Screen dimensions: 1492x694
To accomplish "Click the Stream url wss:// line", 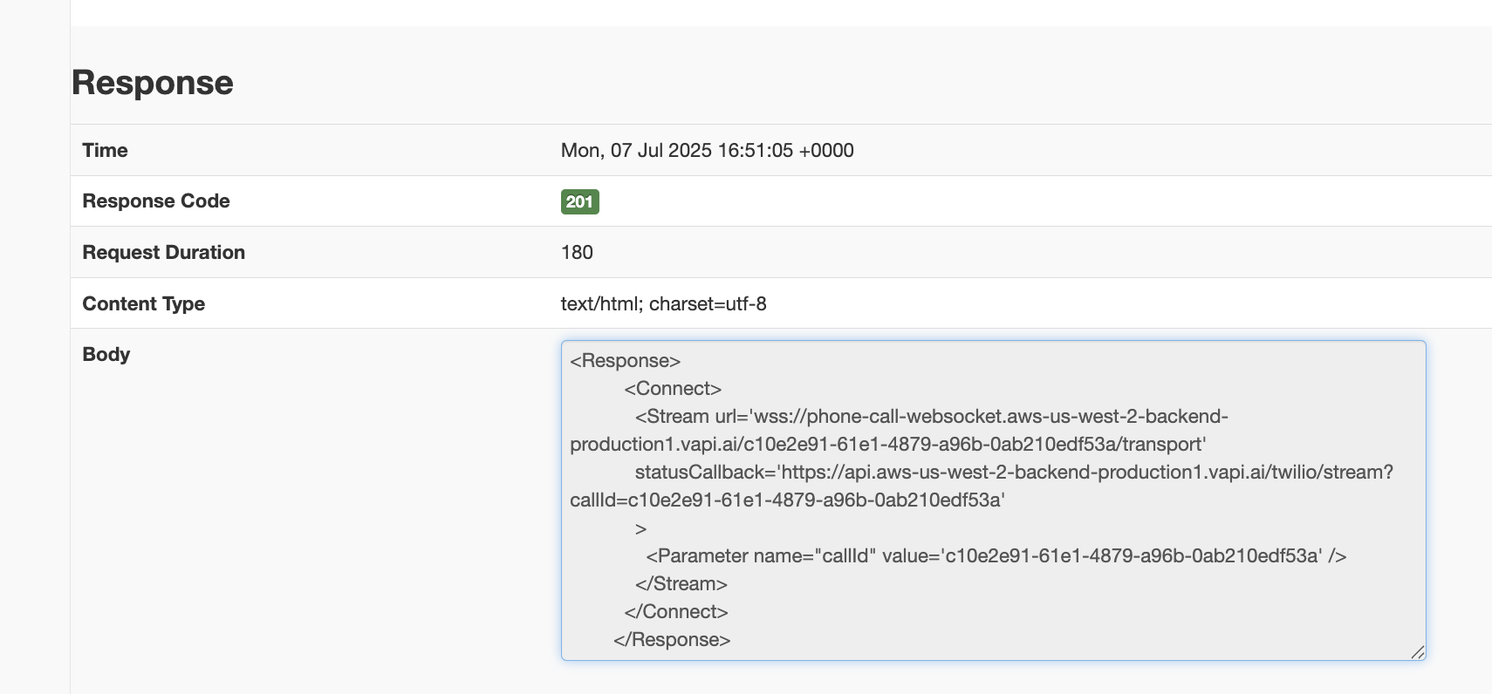I will (x=931, y=417).
